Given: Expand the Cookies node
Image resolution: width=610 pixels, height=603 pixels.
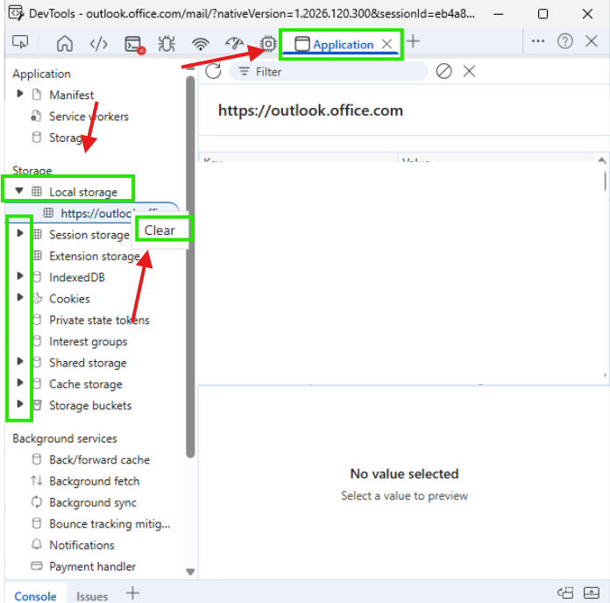Looking at the screenshot, I should (20, 297).
